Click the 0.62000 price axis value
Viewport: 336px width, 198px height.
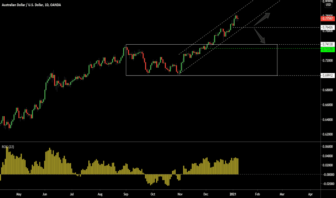click(328, 134)
